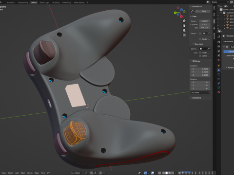Click the red X axis gizmo ball

click(x=181, y=17)
